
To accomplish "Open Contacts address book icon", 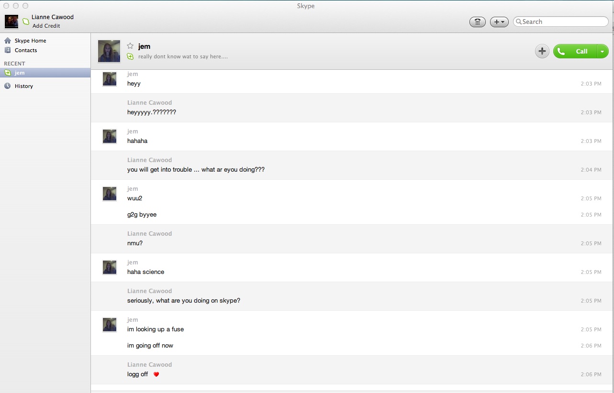I will [8, 50].
